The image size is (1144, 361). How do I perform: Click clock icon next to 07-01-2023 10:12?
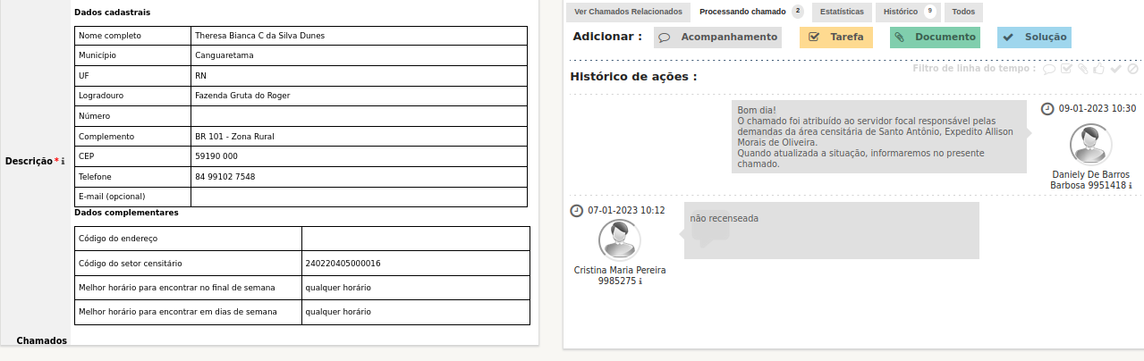576,211
